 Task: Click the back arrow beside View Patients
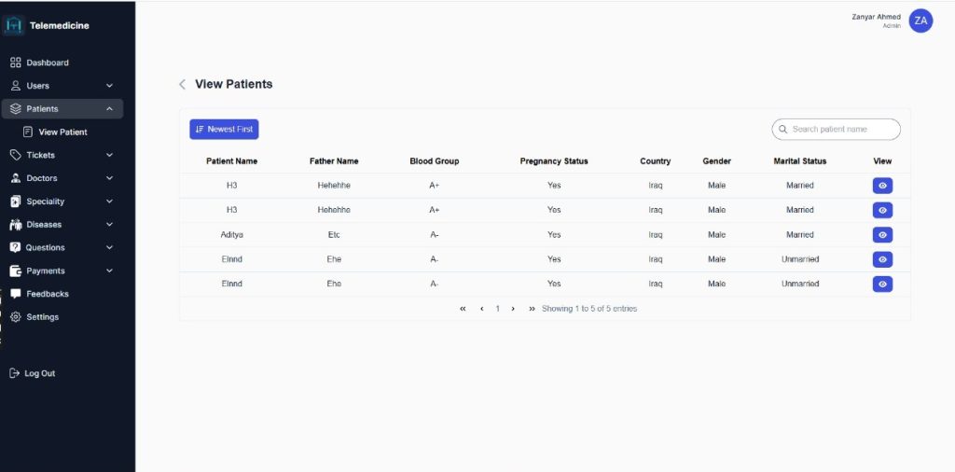click(183, 84)
